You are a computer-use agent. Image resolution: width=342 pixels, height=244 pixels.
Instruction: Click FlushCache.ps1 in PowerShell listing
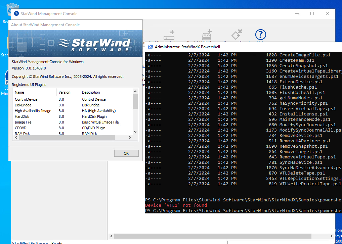pyautogui.click(x=298, y=87)
